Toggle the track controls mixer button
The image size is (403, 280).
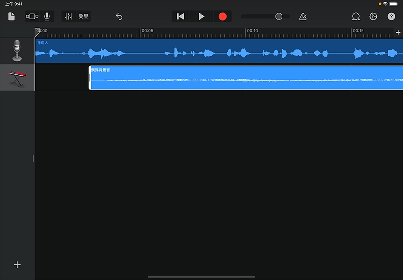pyautogui.click(x=69, y=16)
